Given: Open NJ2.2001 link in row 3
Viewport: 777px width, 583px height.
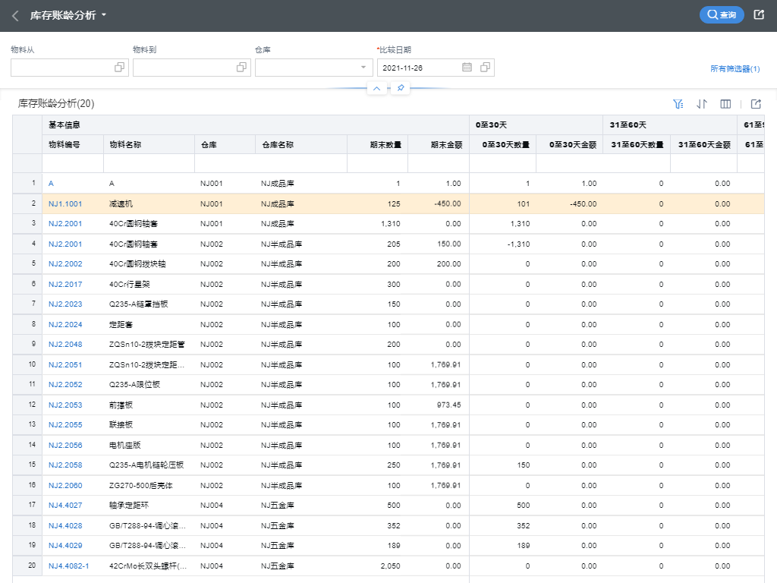Looking at the screenshot, I should [65, 224].
